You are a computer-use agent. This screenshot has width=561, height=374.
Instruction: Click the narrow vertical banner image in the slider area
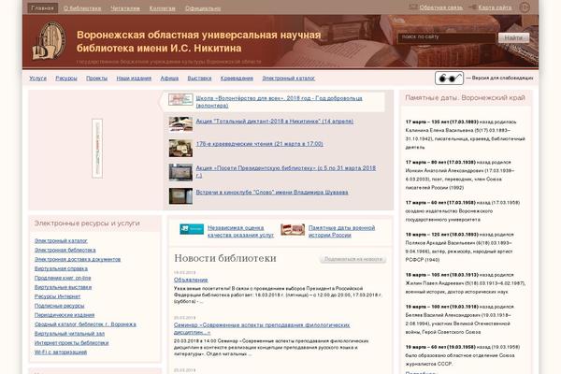click(x=97, y=148)
